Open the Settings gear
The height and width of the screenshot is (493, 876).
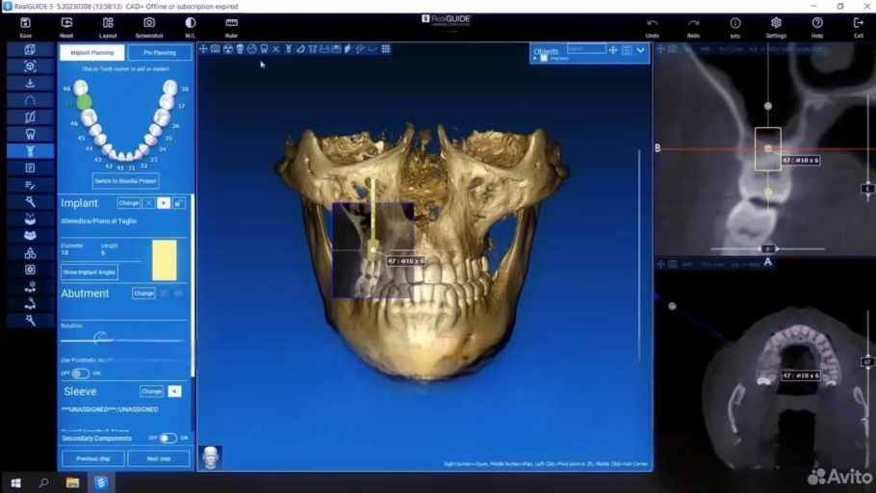tap(776, 27)
